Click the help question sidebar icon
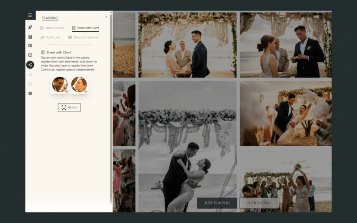 pyautogui.click(x=30, y=84)
